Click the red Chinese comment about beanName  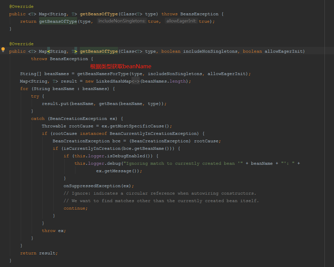point(121,66)
